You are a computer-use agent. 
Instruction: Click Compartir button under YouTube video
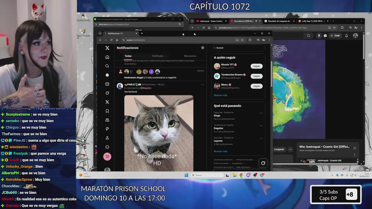[x=279, y=149]
